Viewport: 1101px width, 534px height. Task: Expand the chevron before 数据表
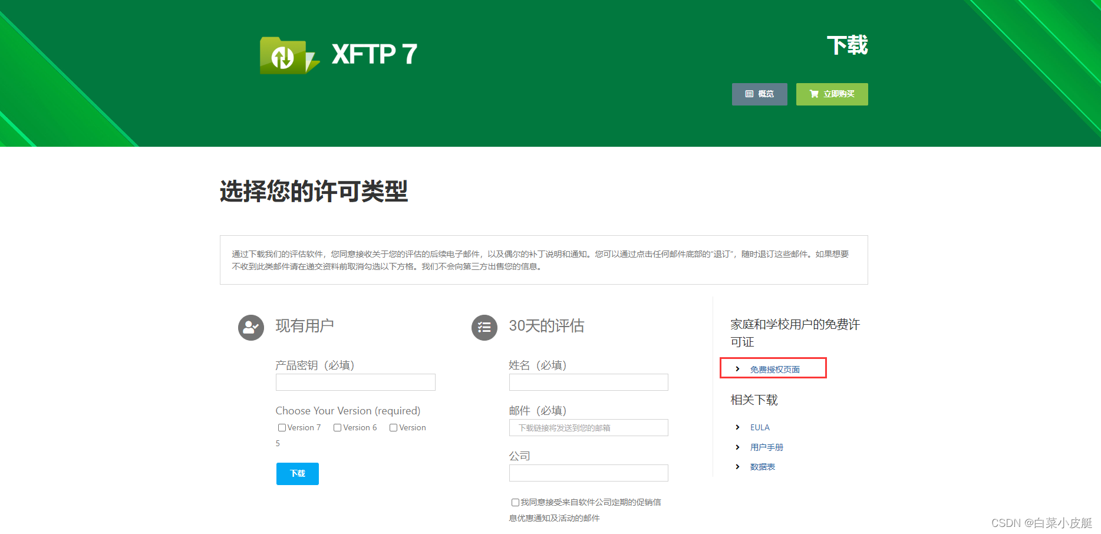(x=737, y=466)
